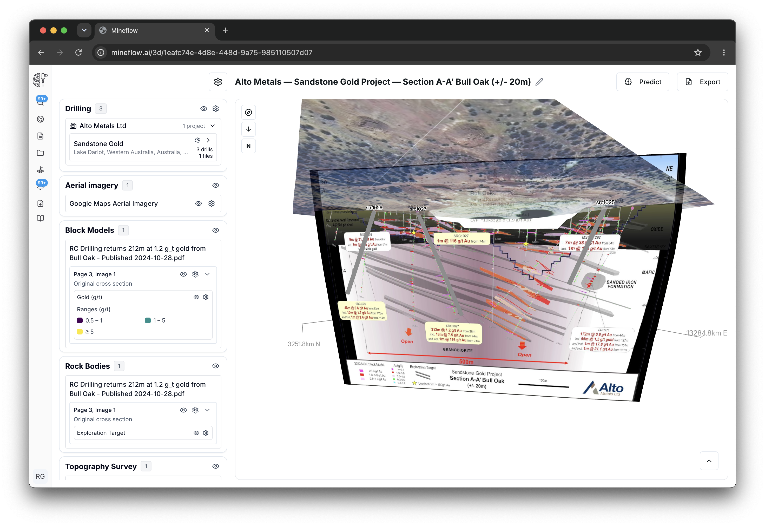765x526 pixels.
Task: Open Rock Bodies Page 3 Image 1 settings
Action: pos(195,410)
